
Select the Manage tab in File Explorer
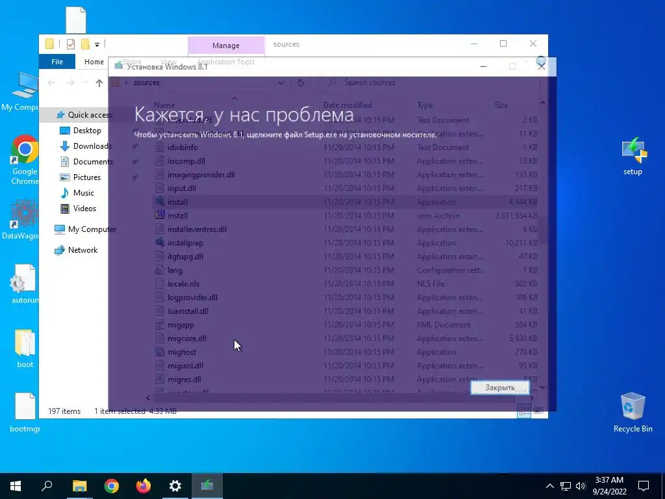point(226,45)
